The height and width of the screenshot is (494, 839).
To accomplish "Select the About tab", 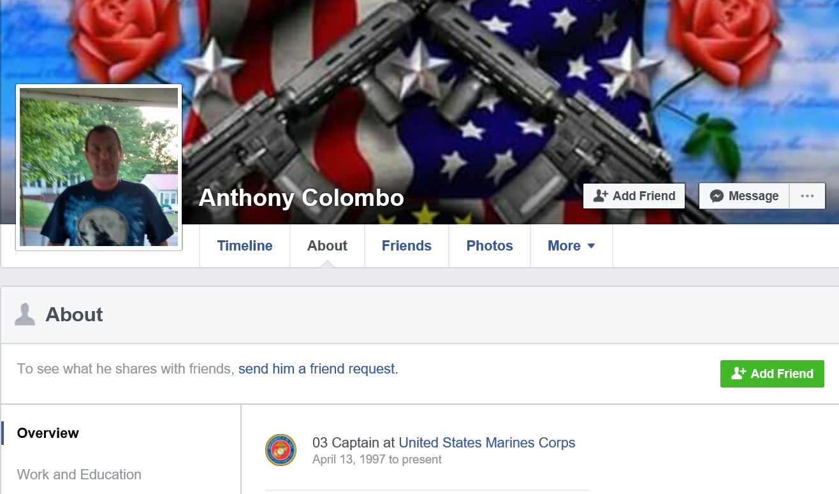I will (327, 246).
